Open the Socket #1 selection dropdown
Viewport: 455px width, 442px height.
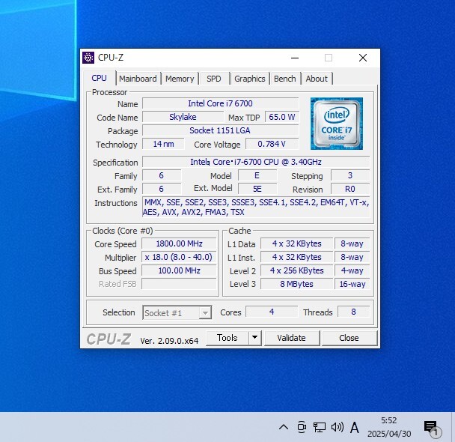click(177, 312)
